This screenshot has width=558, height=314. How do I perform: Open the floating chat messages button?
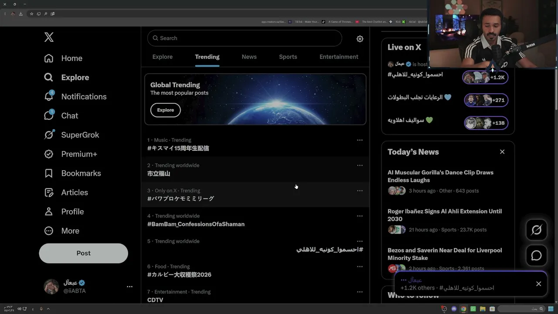pos(536,256)
